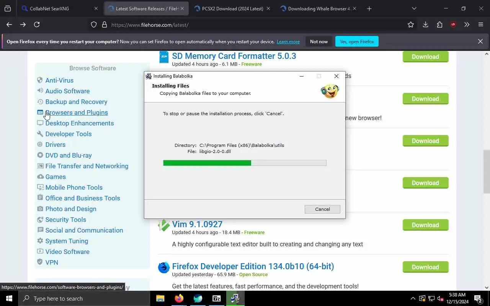Image resolution: width=490 pixels, height=306 pixels.
Task: Open the File Transfer and Networking category
Action: pyautogui.click(x=87, y=166)
